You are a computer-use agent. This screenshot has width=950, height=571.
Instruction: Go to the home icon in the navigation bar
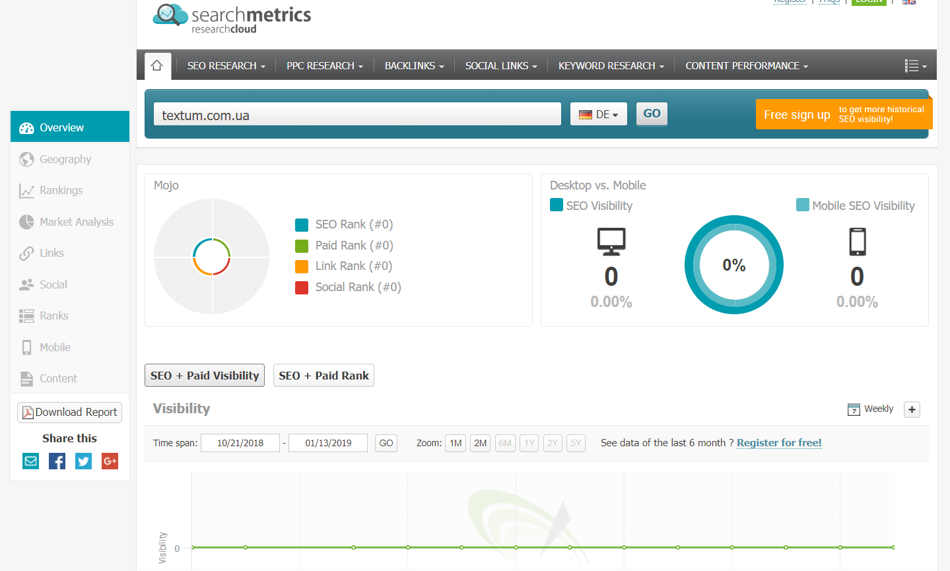(157, 65)
